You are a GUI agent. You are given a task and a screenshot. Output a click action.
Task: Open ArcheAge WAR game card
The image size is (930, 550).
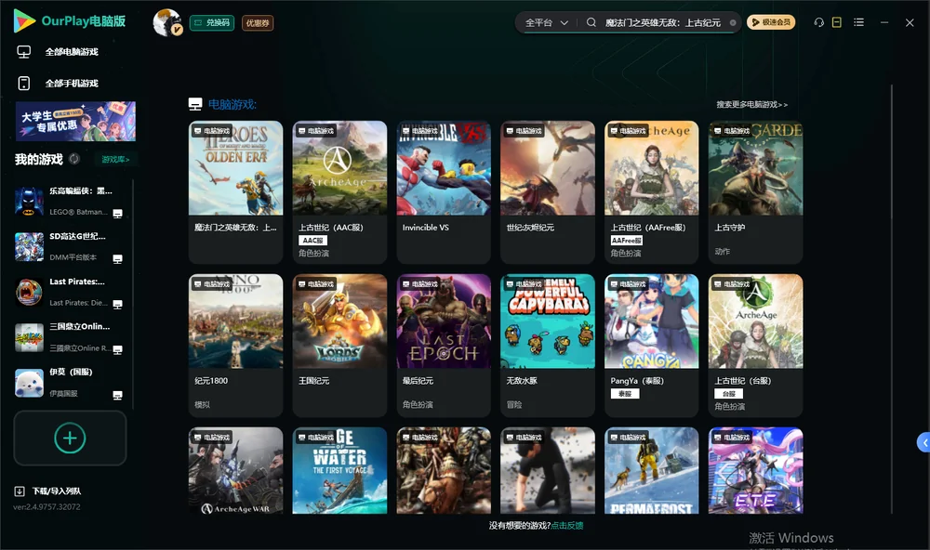coord(235,471)
